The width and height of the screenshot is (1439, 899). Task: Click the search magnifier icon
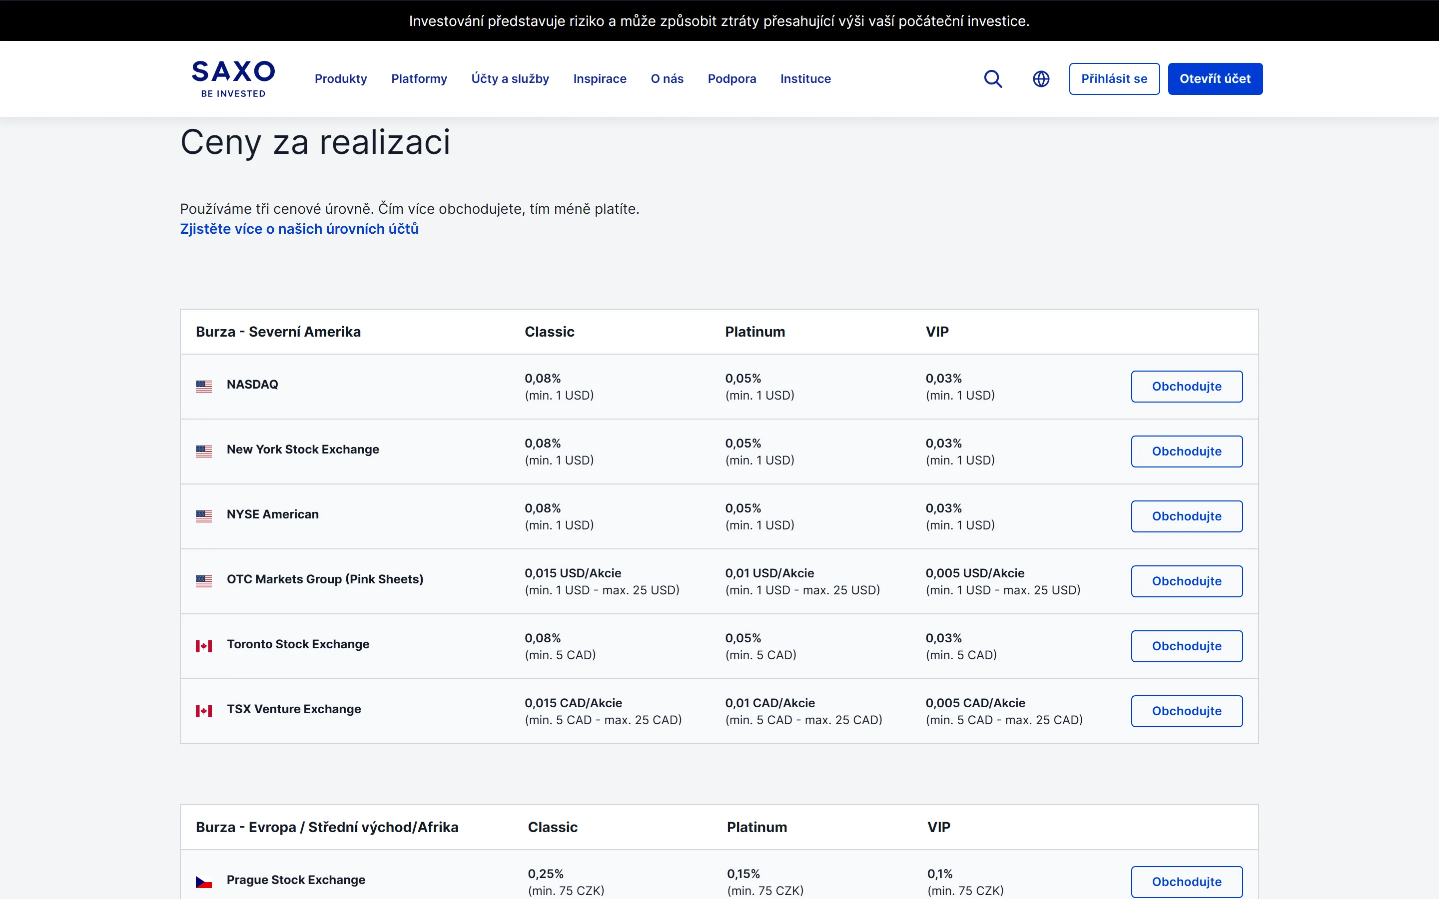[992, 78]
